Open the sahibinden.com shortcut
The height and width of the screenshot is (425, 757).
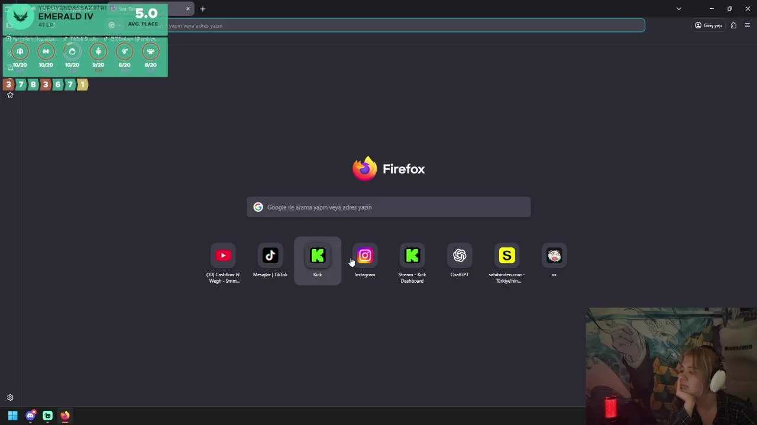pyautogui.click(x=507, y=261)
